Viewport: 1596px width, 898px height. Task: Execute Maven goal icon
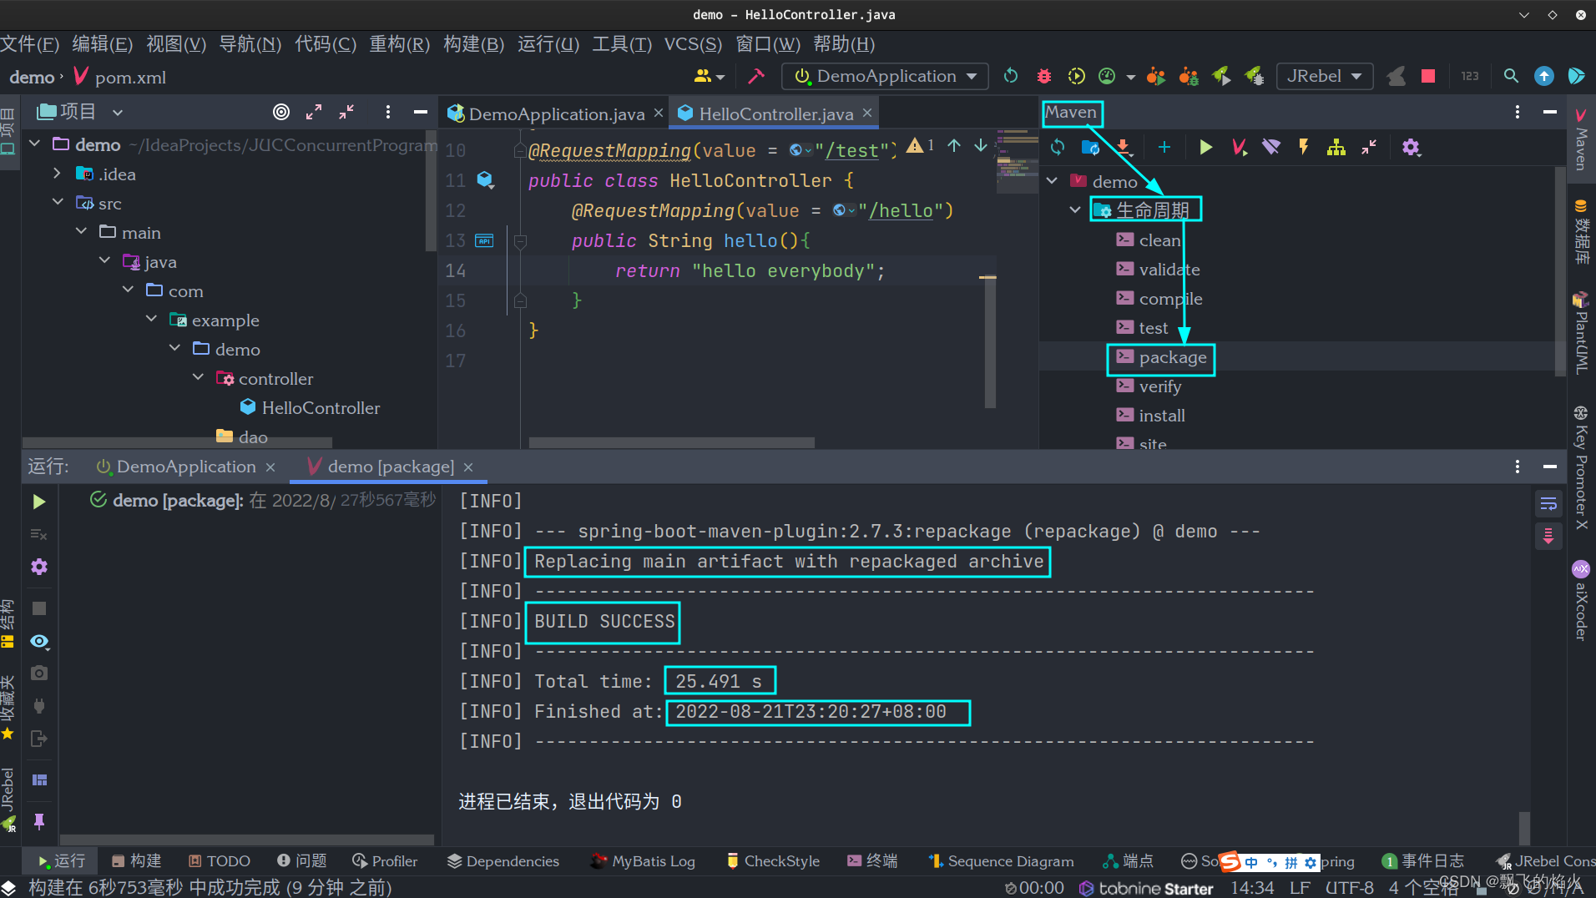pos(1239,147)
